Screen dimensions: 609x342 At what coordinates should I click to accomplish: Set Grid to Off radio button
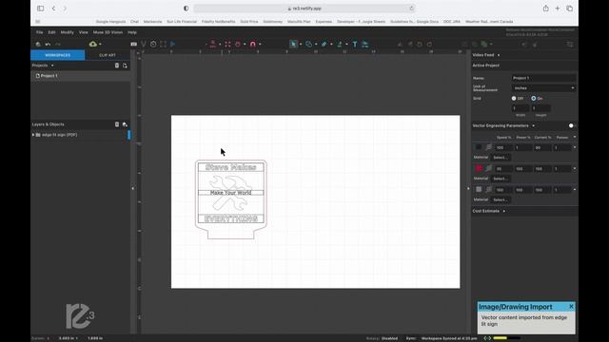point(514,99)
